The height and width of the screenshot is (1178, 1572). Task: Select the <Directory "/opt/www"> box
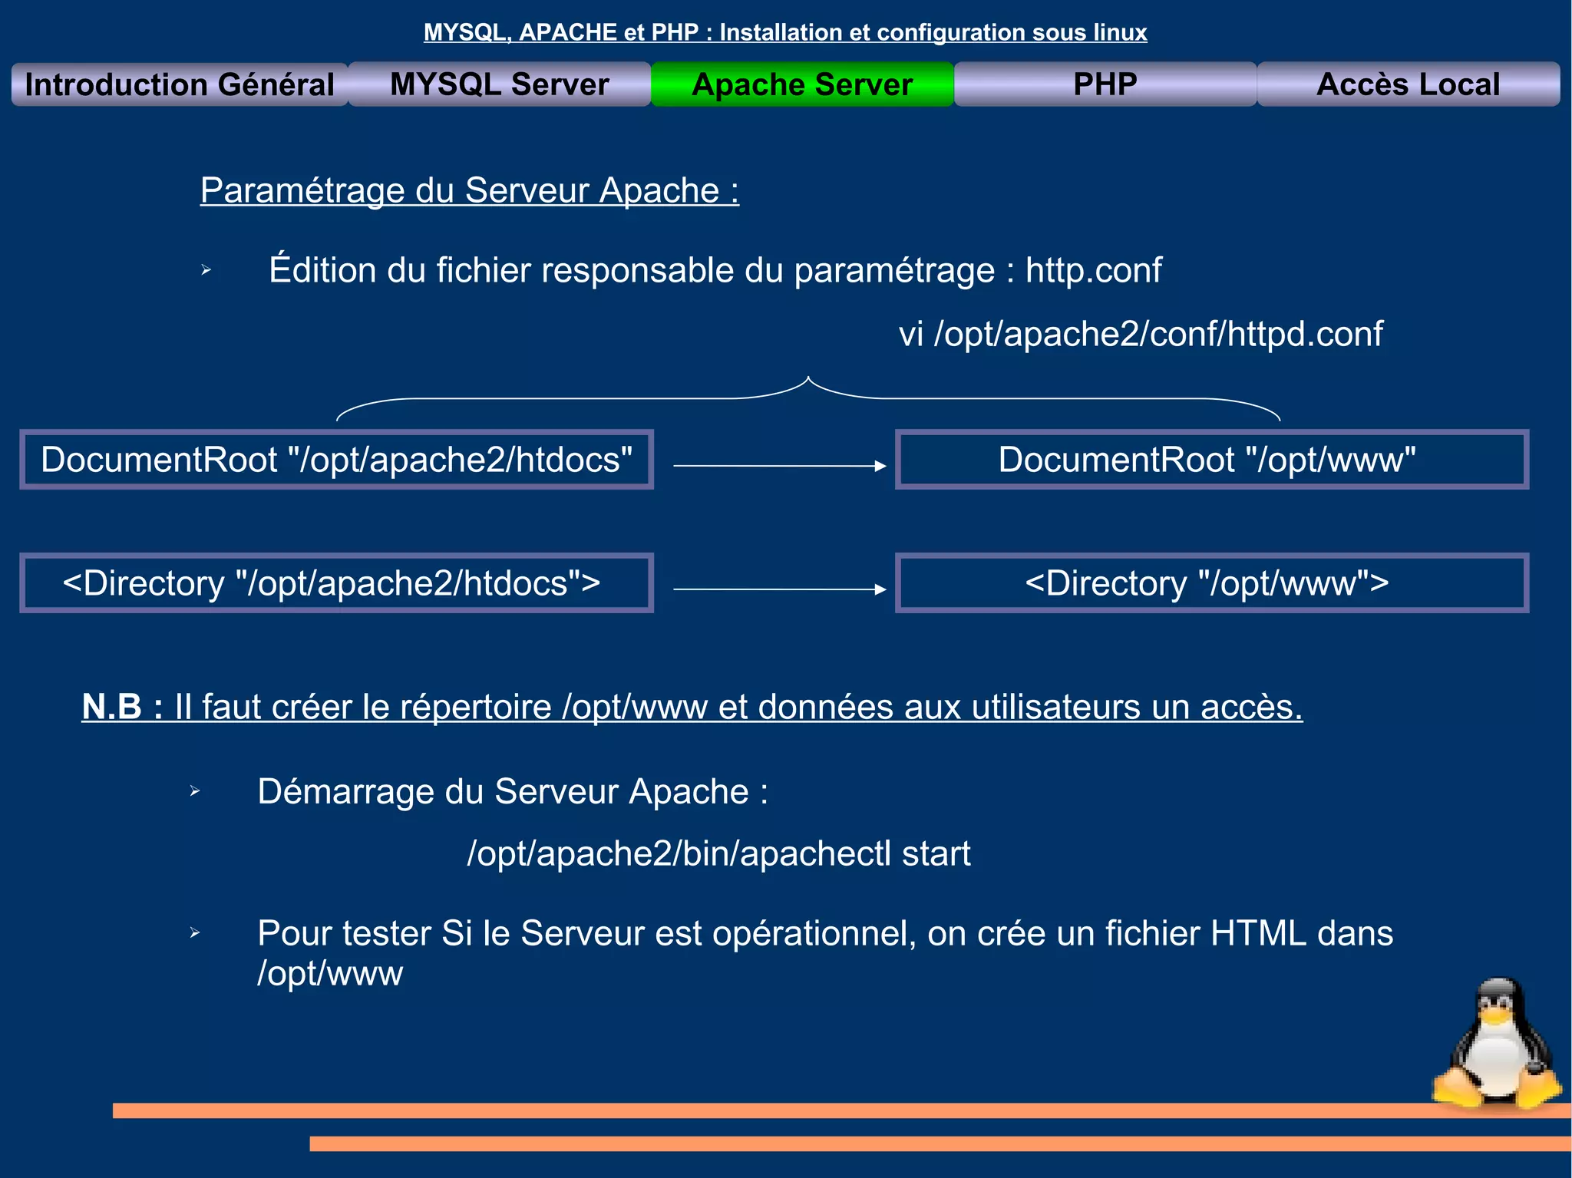tap(1212, 583)
